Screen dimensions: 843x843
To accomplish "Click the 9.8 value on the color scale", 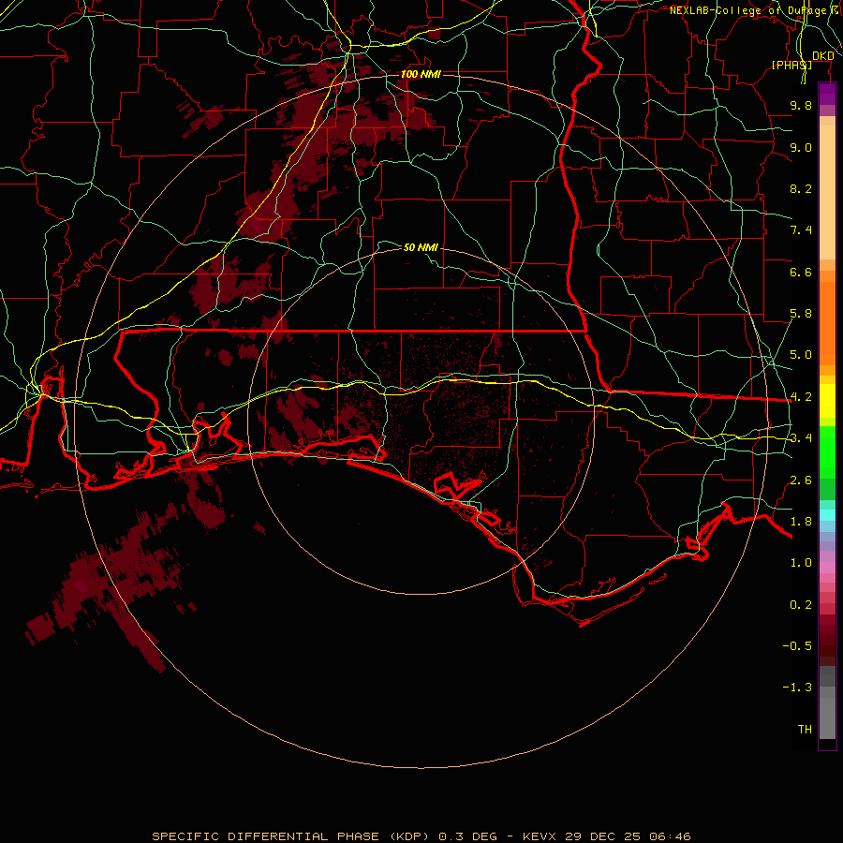I will tap(801, 105).
